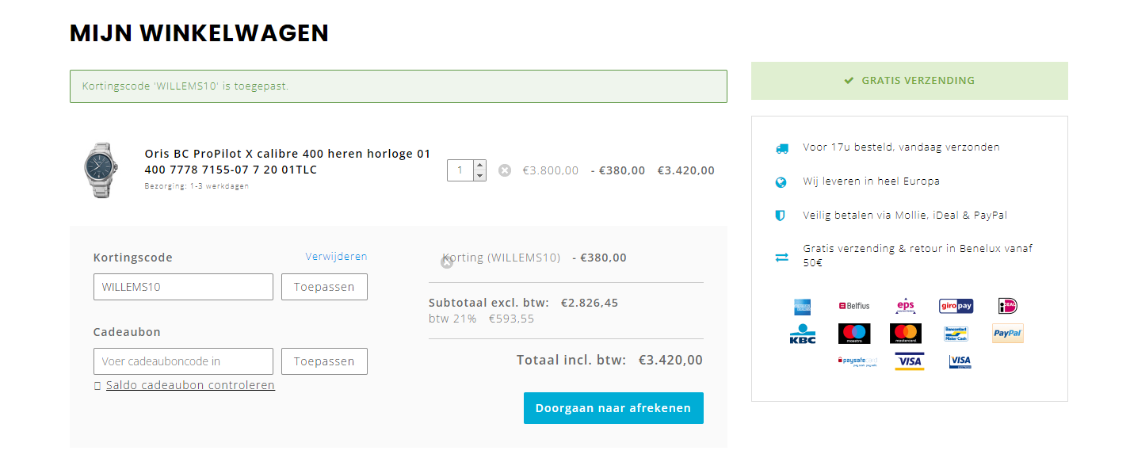This screenshot has height=462, width=1130.
Task: Click the iDEAL payment logo
Action: click(x=1008, y=306)
